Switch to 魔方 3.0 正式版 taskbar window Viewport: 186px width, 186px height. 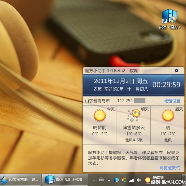click(65, 180)
